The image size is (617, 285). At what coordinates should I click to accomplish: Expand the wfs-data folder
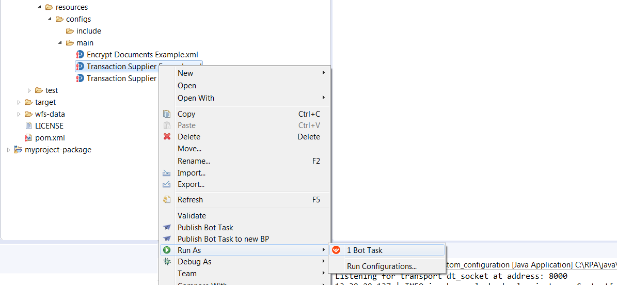pyautogui.click(x=19, y=114)
